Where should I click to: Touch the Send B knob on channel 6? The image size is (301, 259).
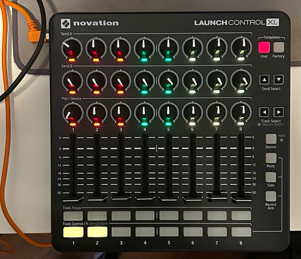click(193, 80)
